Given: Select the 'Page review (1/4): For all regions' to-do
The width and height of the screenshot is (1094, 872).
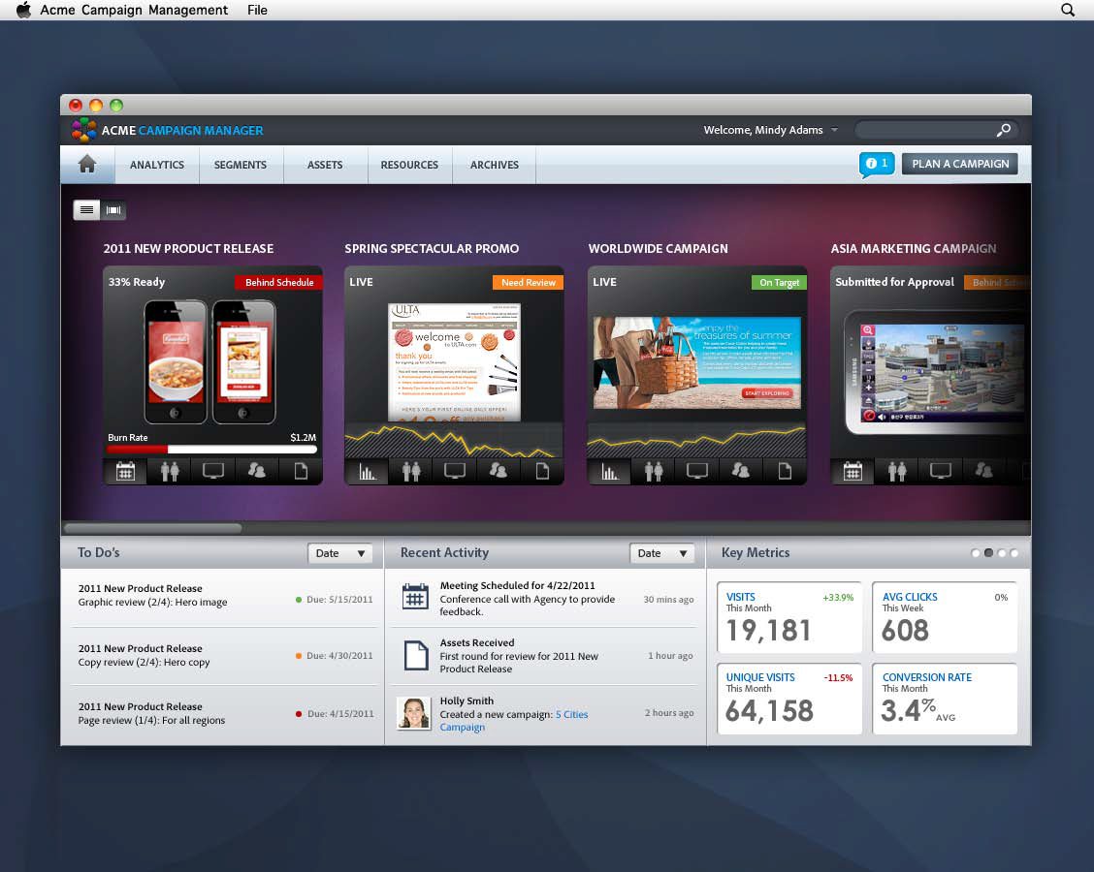Looking at the screenshot, I should (x=223, y=714).
